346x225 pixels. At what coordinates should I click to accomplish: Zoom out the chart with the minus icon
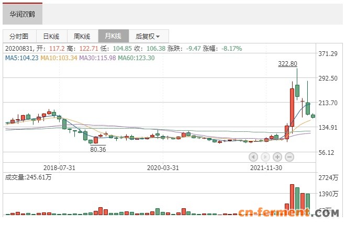click(289, 156)
